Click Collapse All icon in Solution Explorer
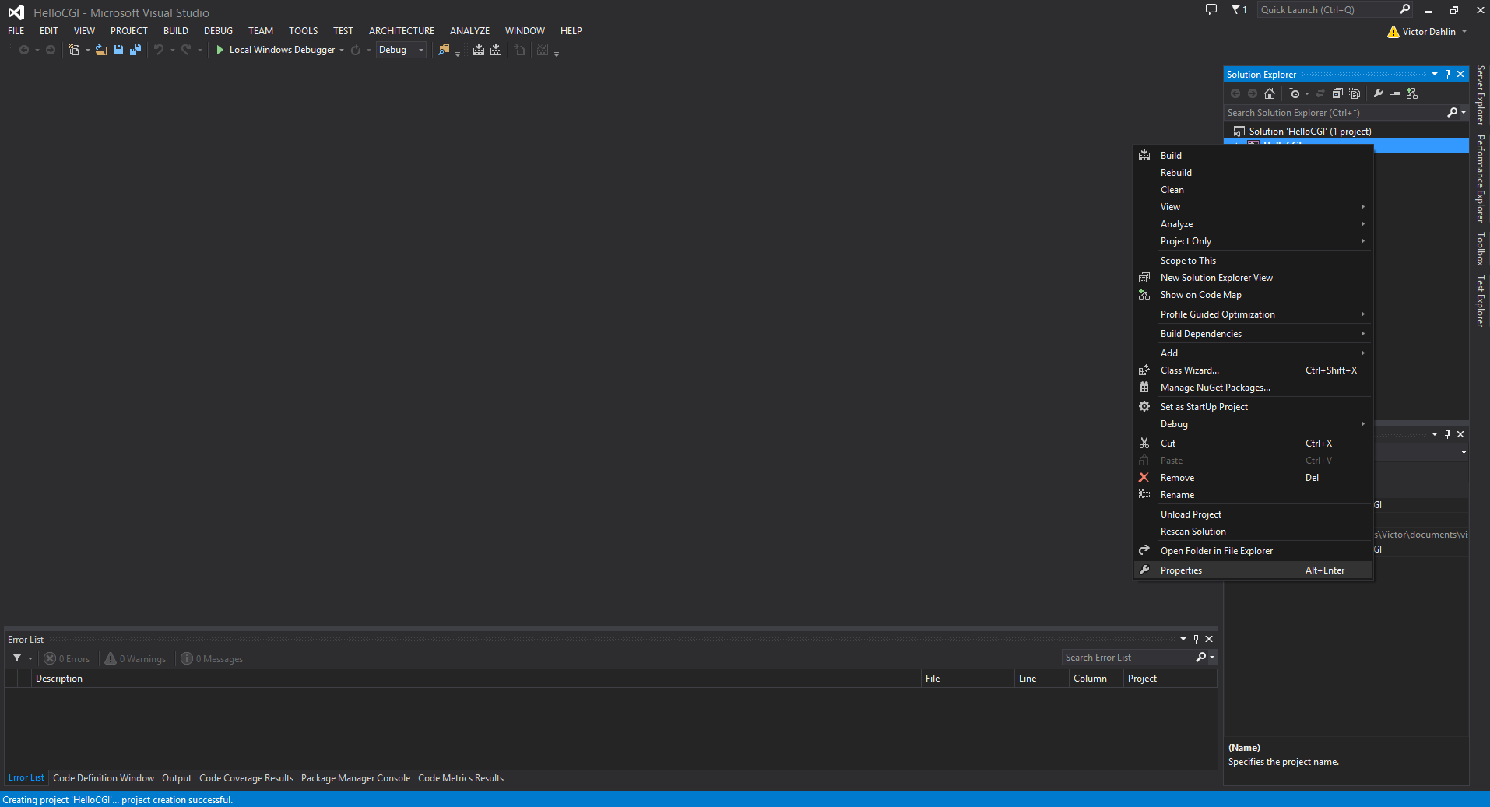This screenshot has width=1490, height=807. tap(1337, 93)
